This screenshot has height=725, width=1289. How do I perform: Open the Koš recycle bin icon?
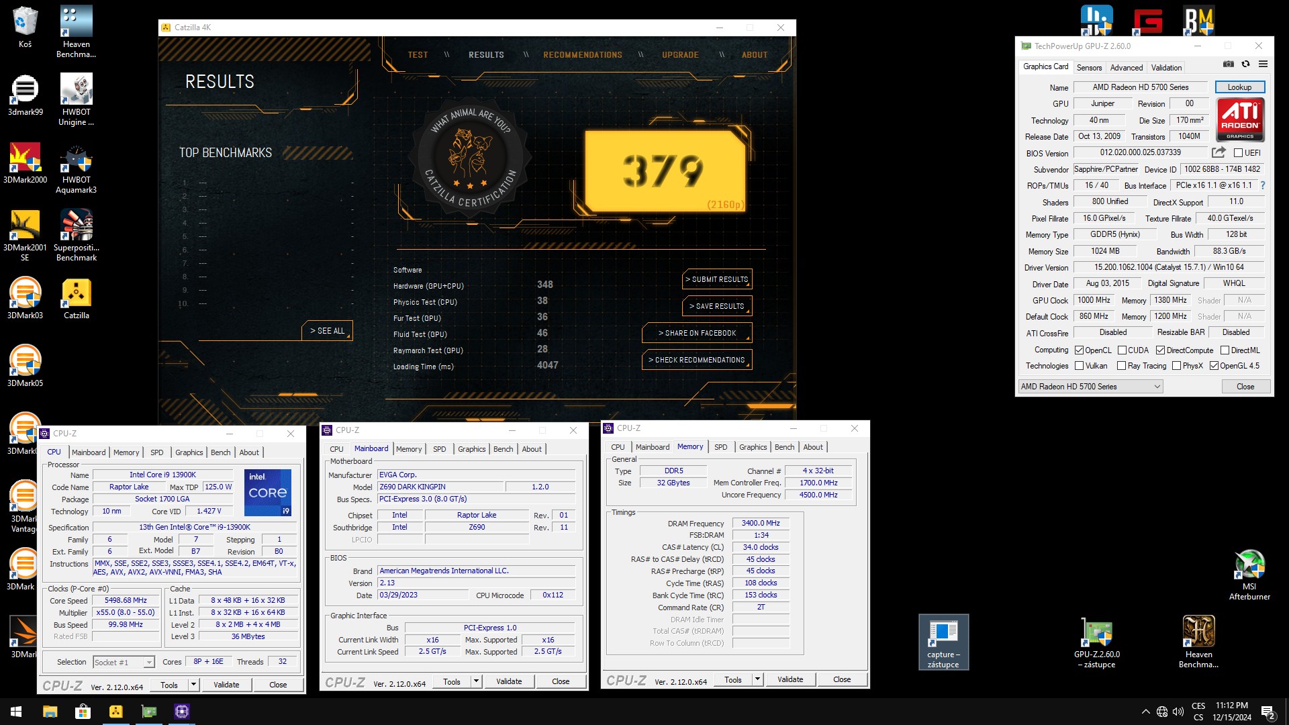[25, 27]
